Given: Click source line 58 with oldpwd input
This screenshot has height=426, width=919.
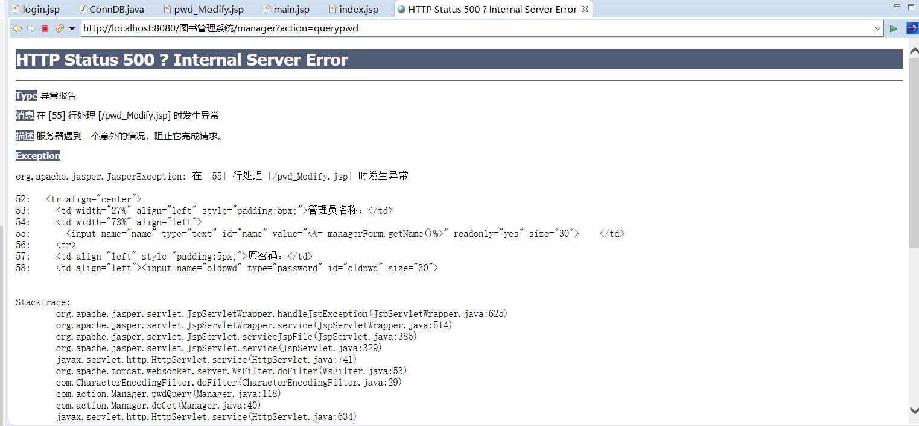Looking at the screenshot, I should (x=227, y=268).
